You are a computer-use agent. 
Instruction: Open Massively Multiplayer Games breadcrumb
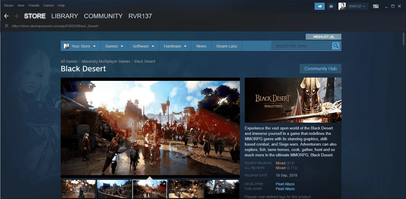[106, 61]
